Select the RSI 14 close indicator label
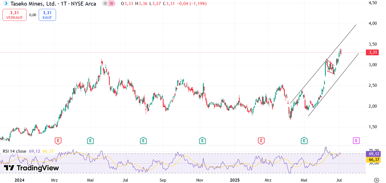The height and width of the screenshot is (183, 386). tap(14, 151)
